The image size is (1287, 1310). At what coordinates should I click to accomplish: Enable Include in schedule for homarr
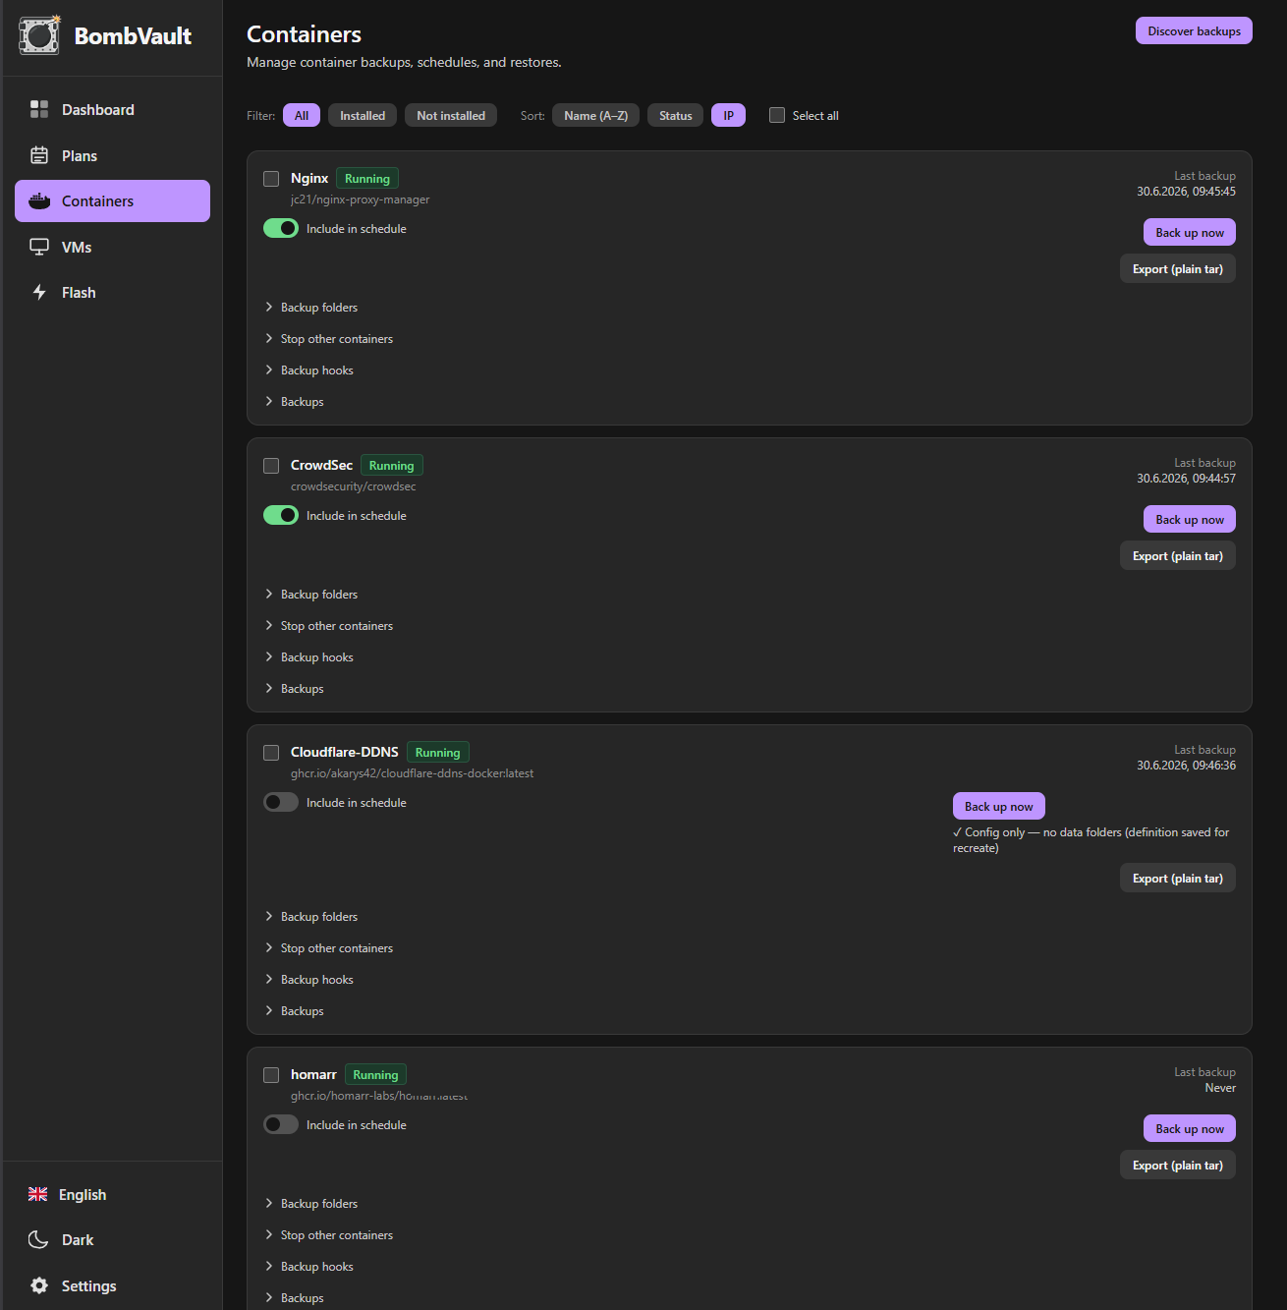[x=281, y=1124]
